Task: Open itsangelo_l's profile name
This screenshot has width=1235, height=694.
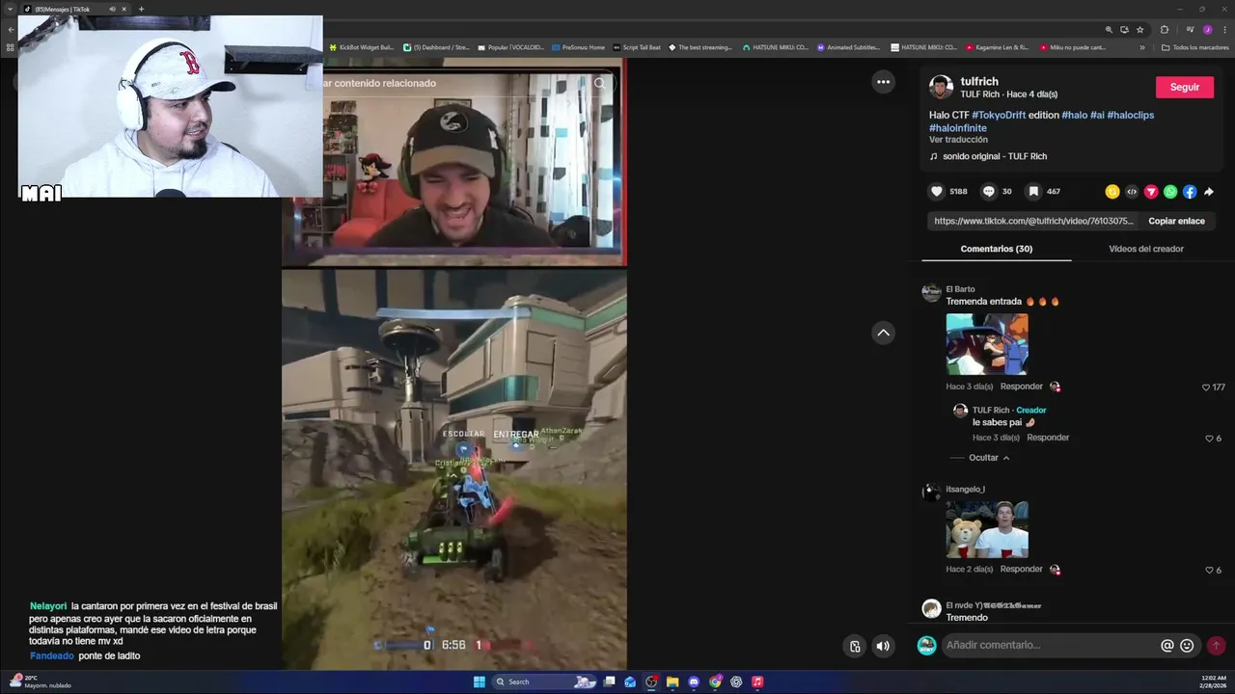Action: point(965,489)
